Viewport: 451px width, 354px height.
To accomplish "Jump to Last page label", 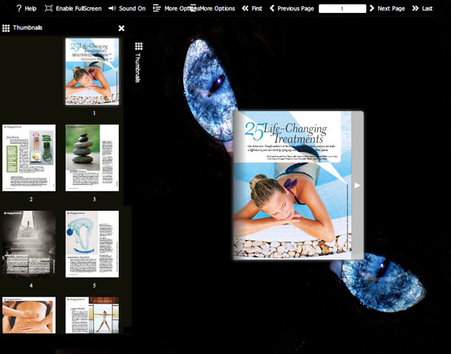I will click(427, 9).
